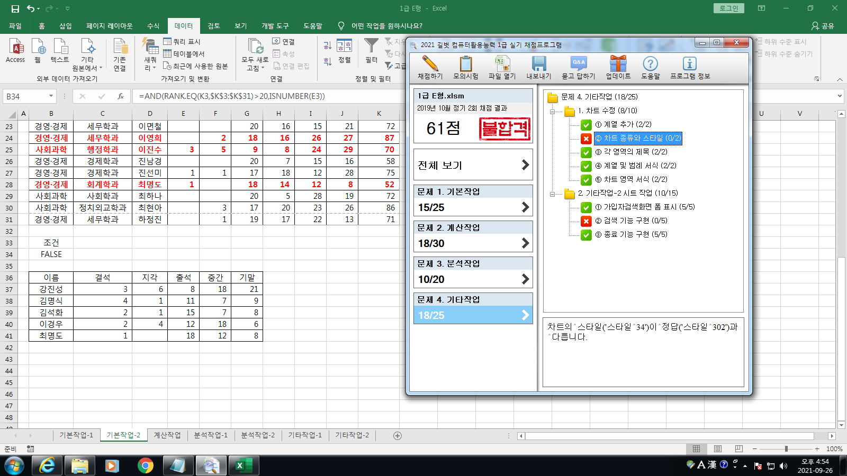Open the 모의시험 clipboard icon
Image resolution: width=847 pixels, height=476 pixels.
tap(465, 64)
